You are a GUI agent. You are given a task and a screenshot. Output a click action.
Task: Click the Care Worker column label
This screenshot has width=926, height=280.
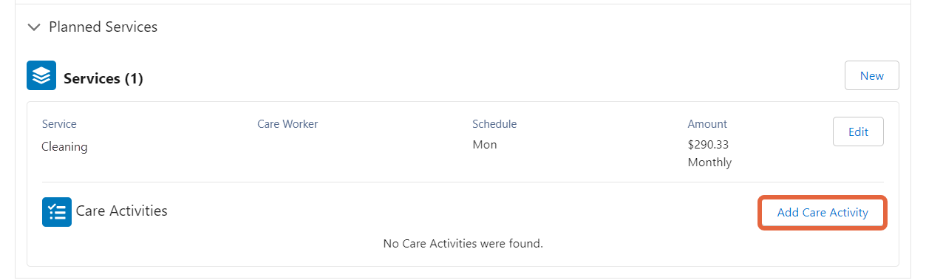[x=287, y=124]
